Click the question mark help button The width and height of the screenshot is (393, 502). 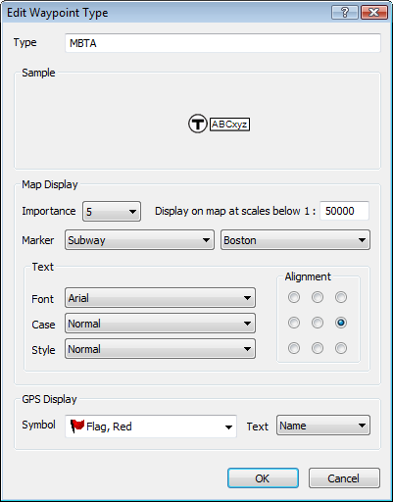pos(345,13)
